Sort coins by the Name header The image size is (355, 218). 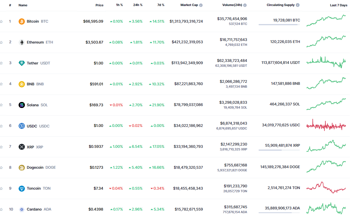click(x=23, y=5)
